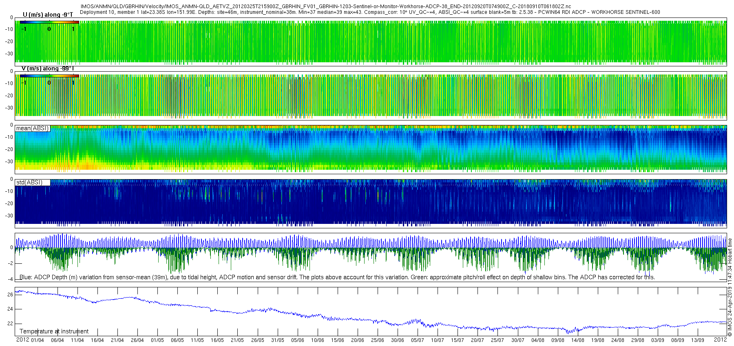Click the NetCDF file path title
The height and width of the screenshot is (346, 734).
click(325, 7)
